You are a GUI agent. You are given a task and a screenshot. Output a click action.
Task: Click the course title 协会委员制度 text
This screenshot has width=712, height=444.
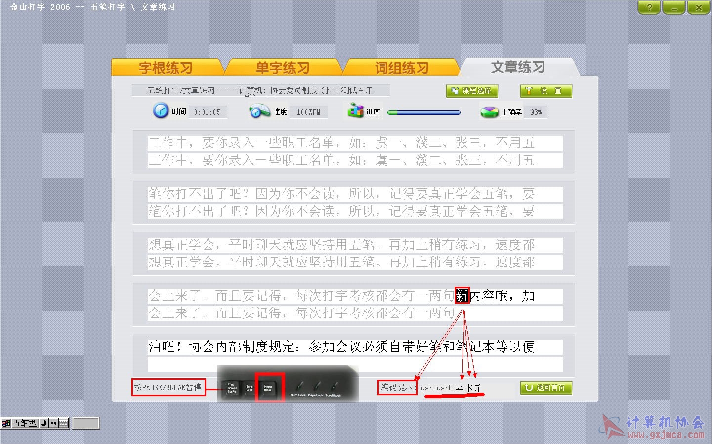(x=293, y=90)
